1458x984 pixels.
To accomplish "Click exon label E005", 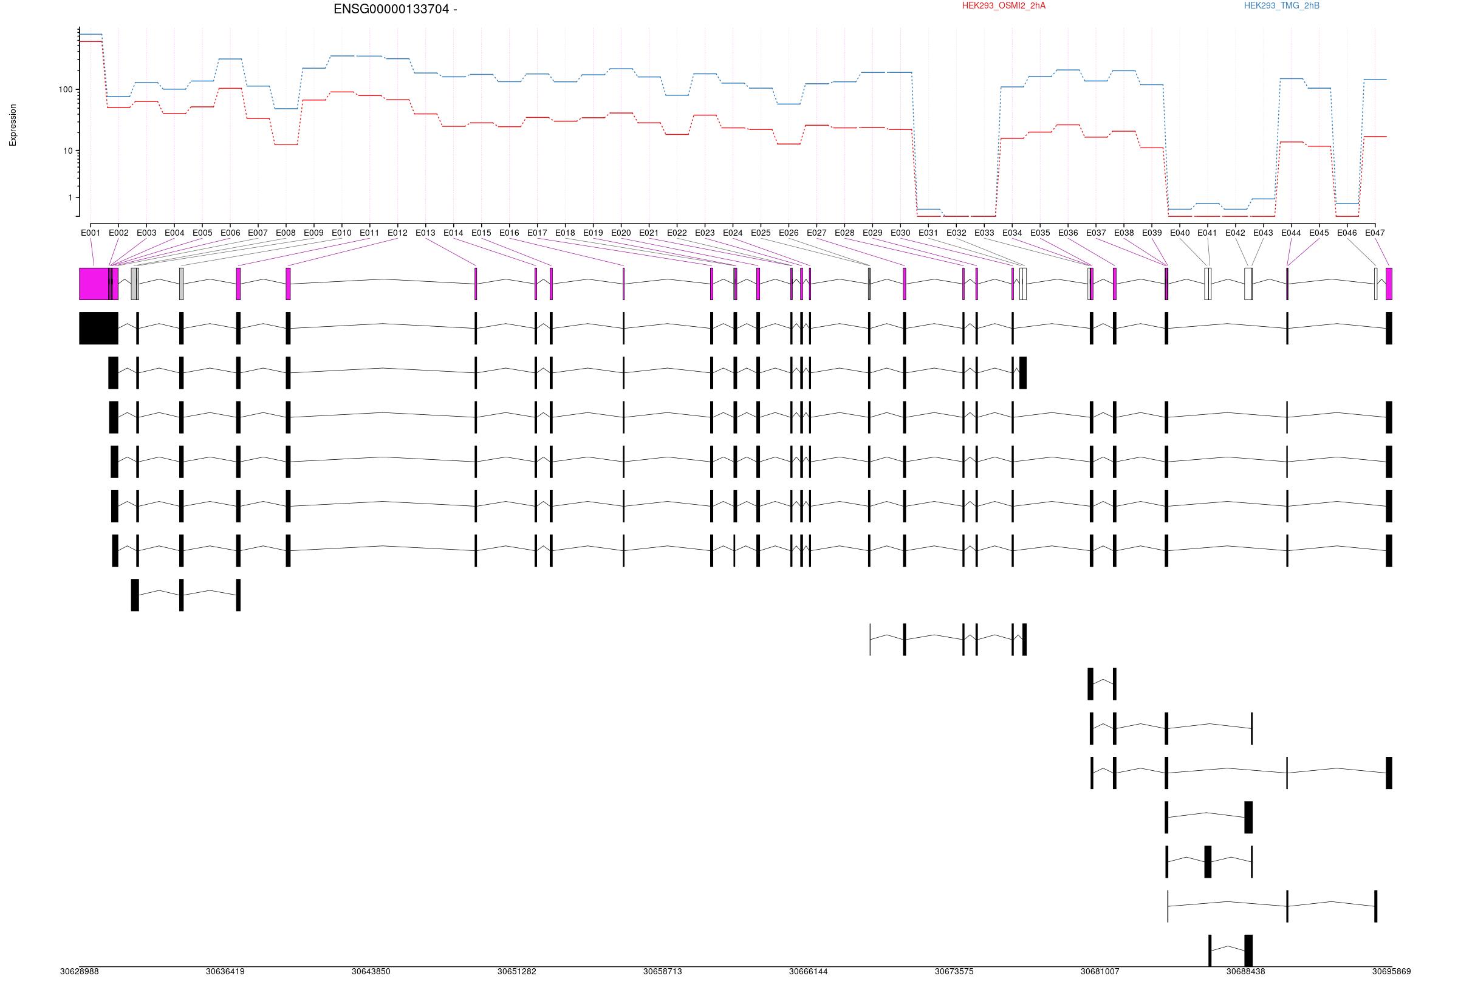I will click(x=202, y=233).
